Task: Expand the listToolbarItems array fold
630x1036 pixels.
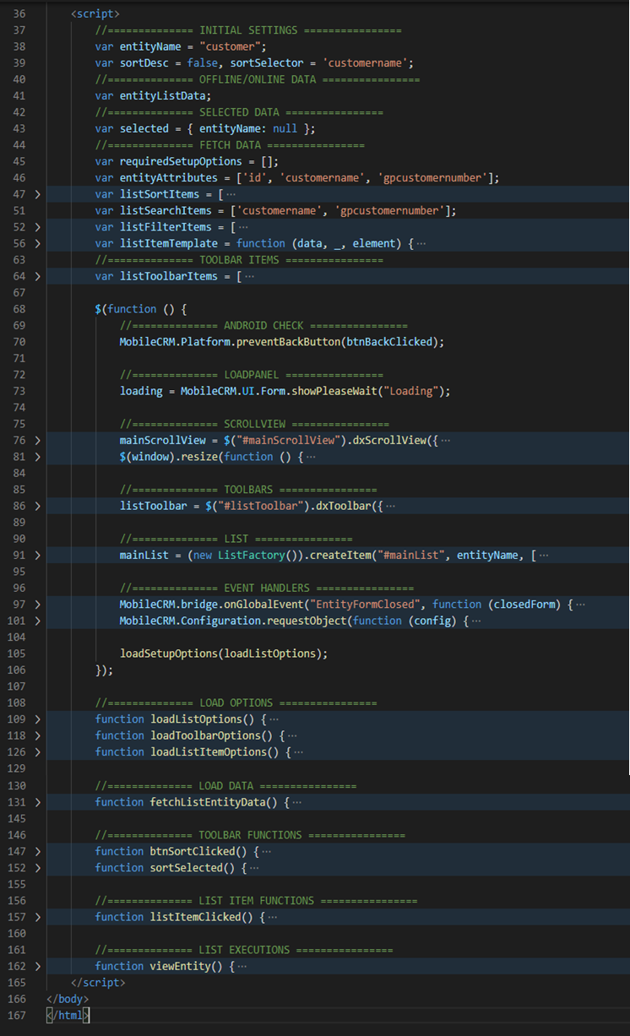Action: [37, 276]
